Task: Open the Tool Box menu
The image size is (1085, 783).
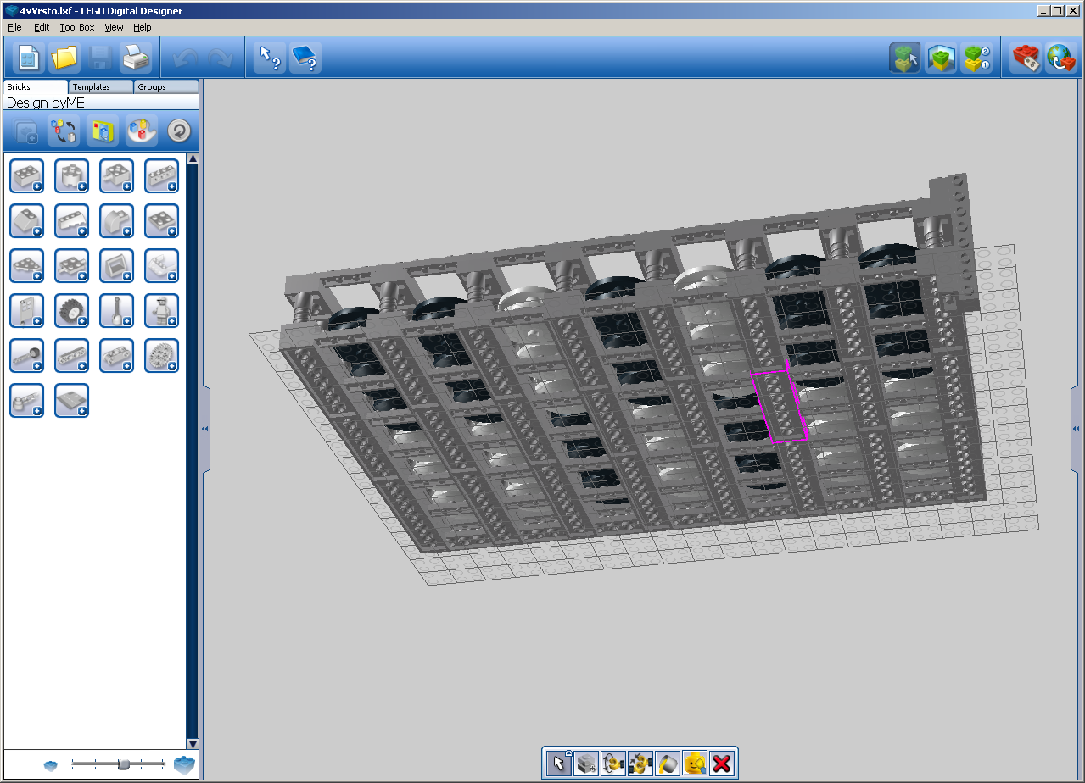Action: [77, 27]
